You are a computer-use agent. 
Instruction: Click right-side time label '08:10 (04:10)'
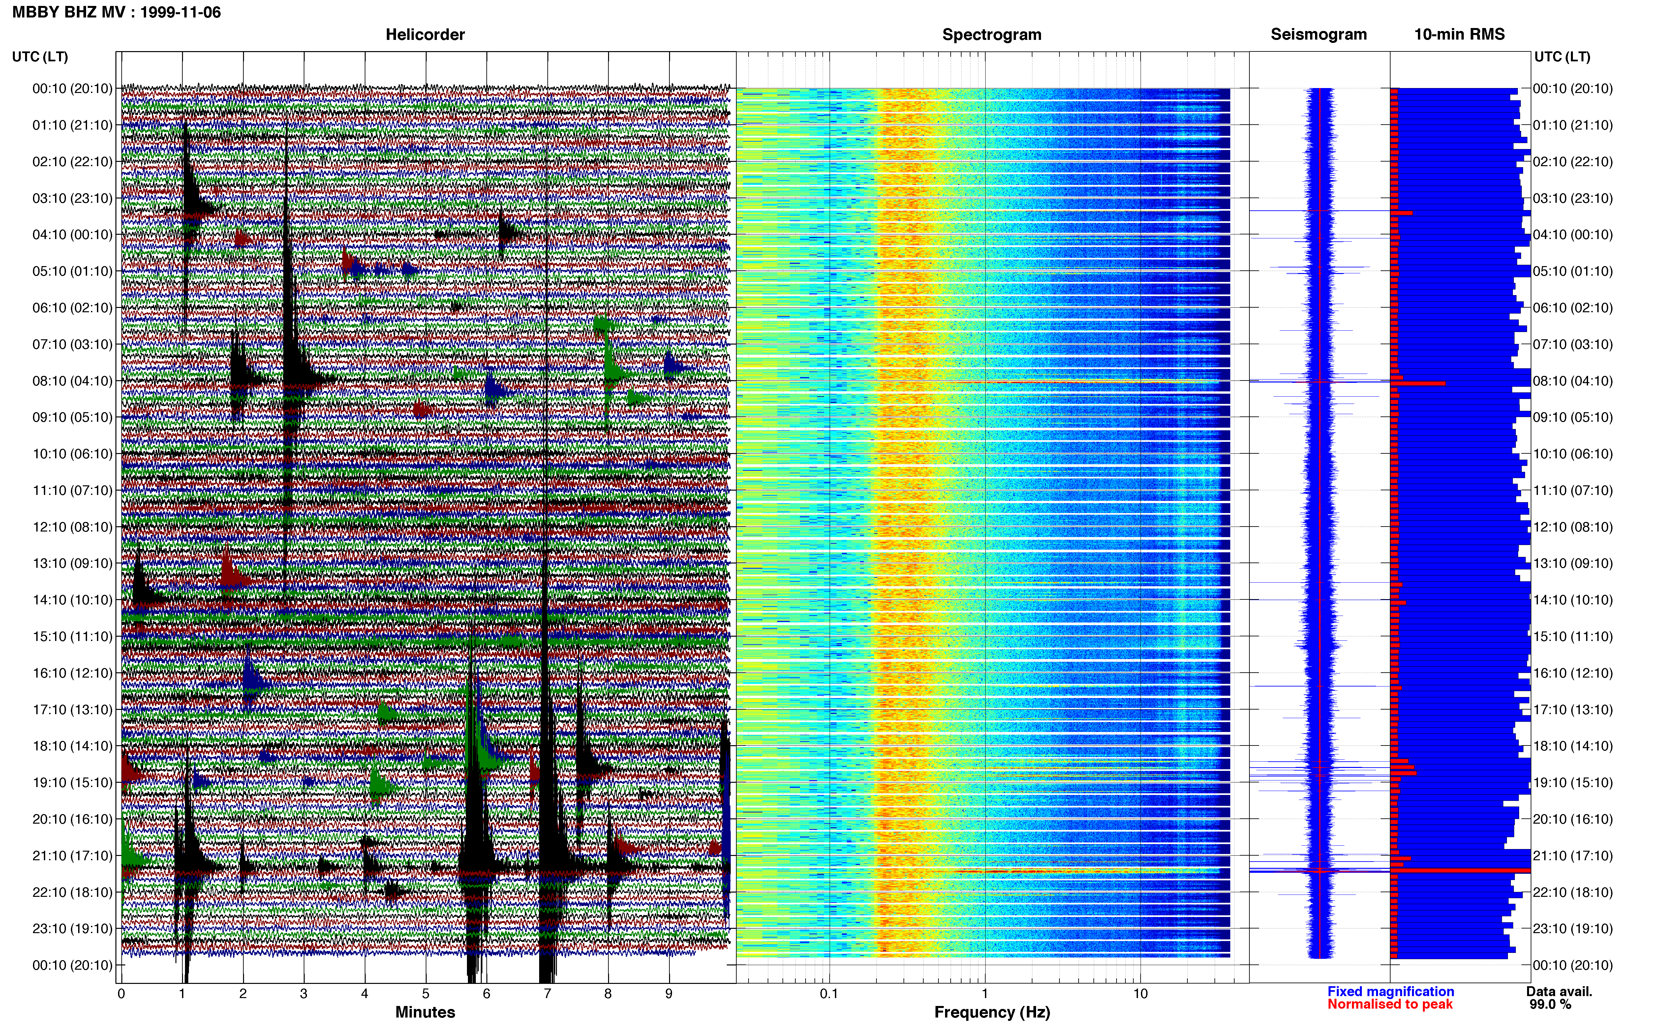click(x=1573, y=381)
